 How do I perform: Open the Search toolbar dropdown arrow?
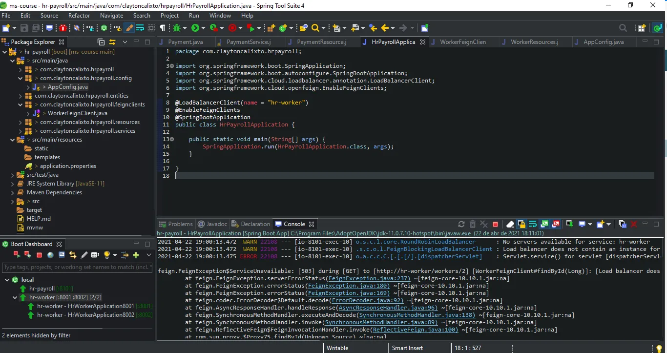point(323,28)
